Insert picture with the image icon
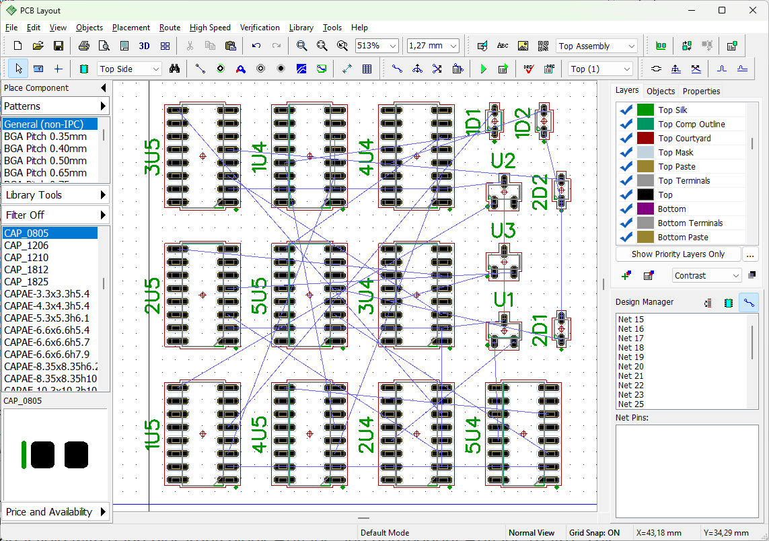769x541 pixels. [x=523, y=46]
